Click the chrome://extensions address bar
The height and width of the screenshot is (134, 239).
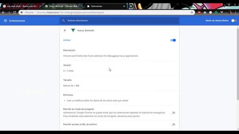pos(107,12)
